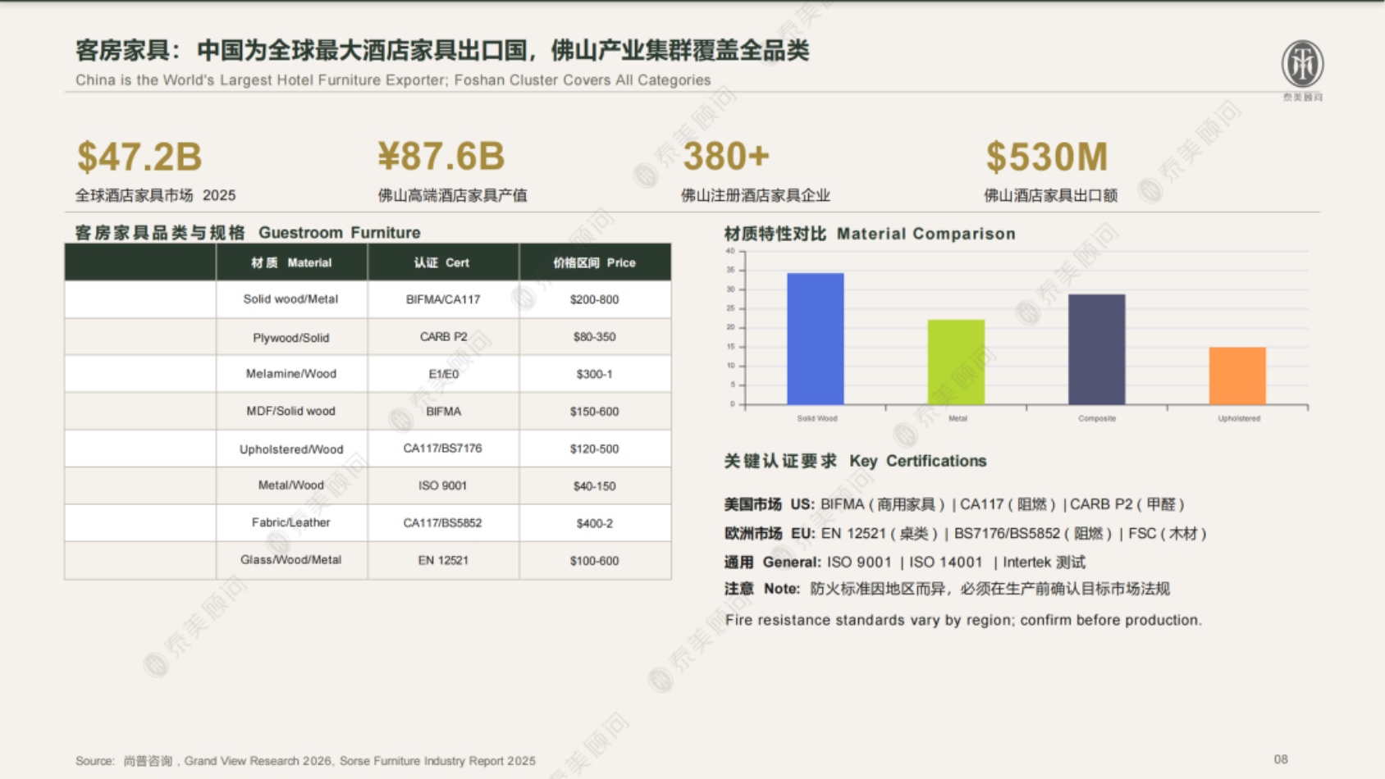Click the Solid Wood axis label
Viewport: 1385px width, 779px height.
click(x=817, y=418)
